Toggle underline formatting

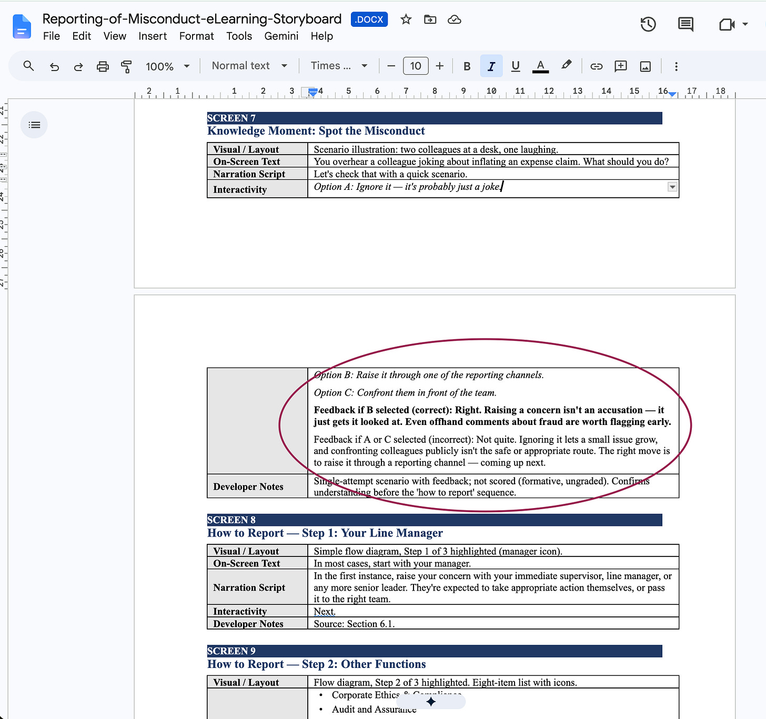516,66
